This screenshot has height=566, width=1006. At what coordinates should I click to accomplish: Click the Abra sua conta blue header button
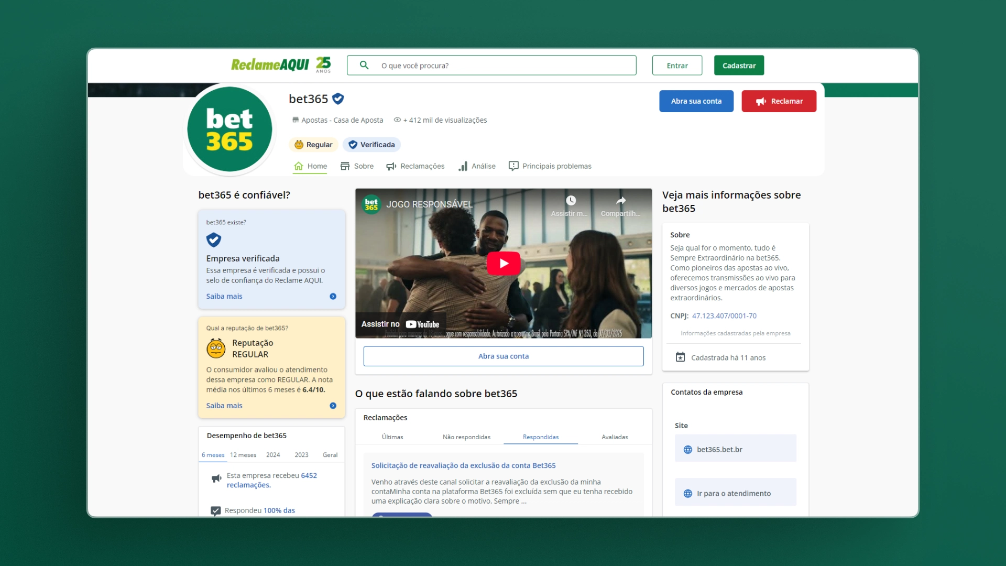[696, 101]
